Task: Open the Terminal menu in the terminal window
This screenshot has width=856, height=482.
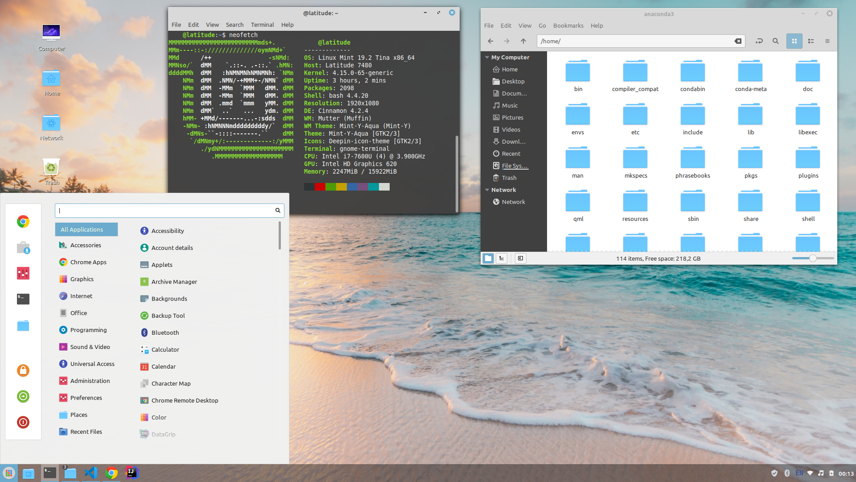Action: tap(262, 25)
